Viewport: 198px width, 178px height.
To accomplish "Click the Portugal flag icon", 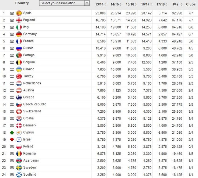I will point(19,55).
